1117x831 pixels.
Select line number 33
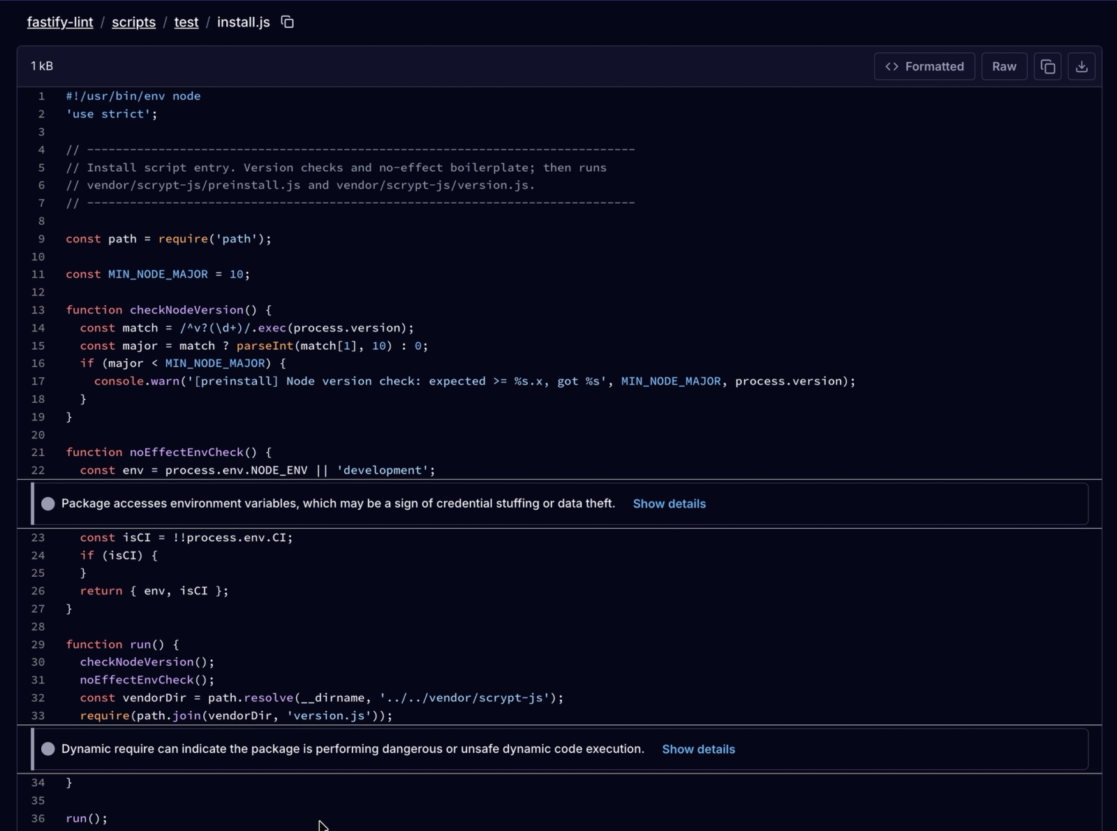(38, 716)
